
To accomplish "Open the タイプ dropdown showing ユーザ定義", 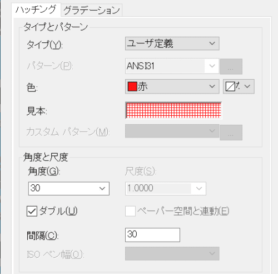I will click(x=172, y=43).
